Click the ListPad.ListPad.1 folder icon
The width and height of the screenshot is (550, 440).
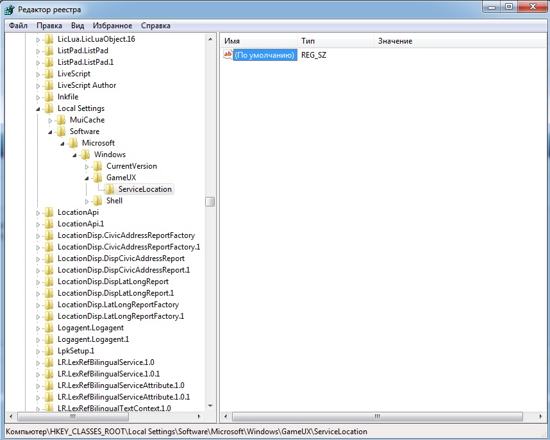coord(49,62)
